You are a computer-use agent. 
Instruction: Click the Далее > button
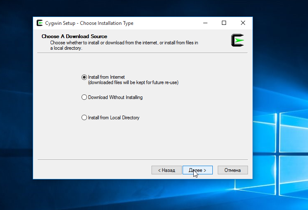click(x=197, y=170)
